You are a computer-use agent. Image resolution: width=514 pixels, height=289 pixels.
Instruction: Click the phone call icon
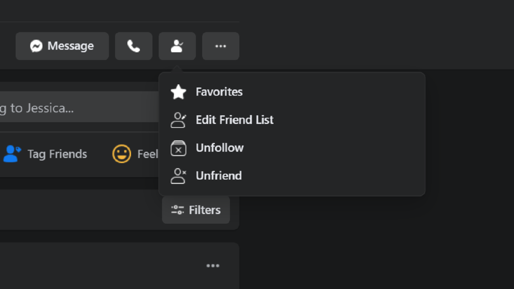134,46
